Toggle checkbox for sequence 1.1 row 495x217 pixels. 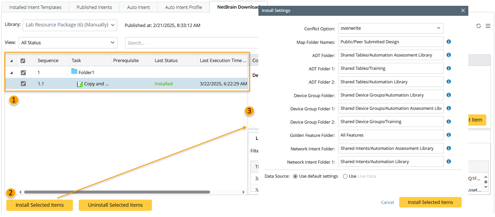coord(23,84)
